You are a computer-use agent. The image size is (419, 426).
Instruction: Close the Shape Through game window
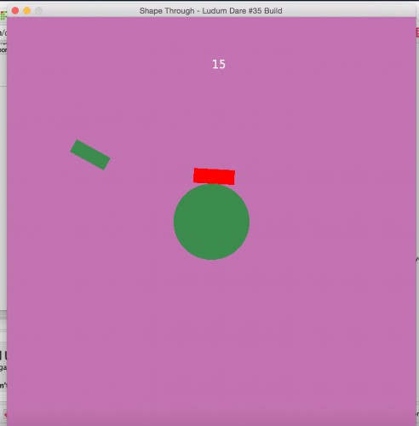coord(15,11)
